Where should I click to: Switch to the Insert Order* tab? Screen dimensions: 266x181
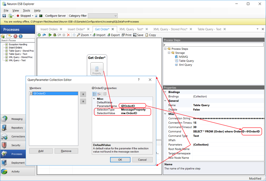pos(76,29)
